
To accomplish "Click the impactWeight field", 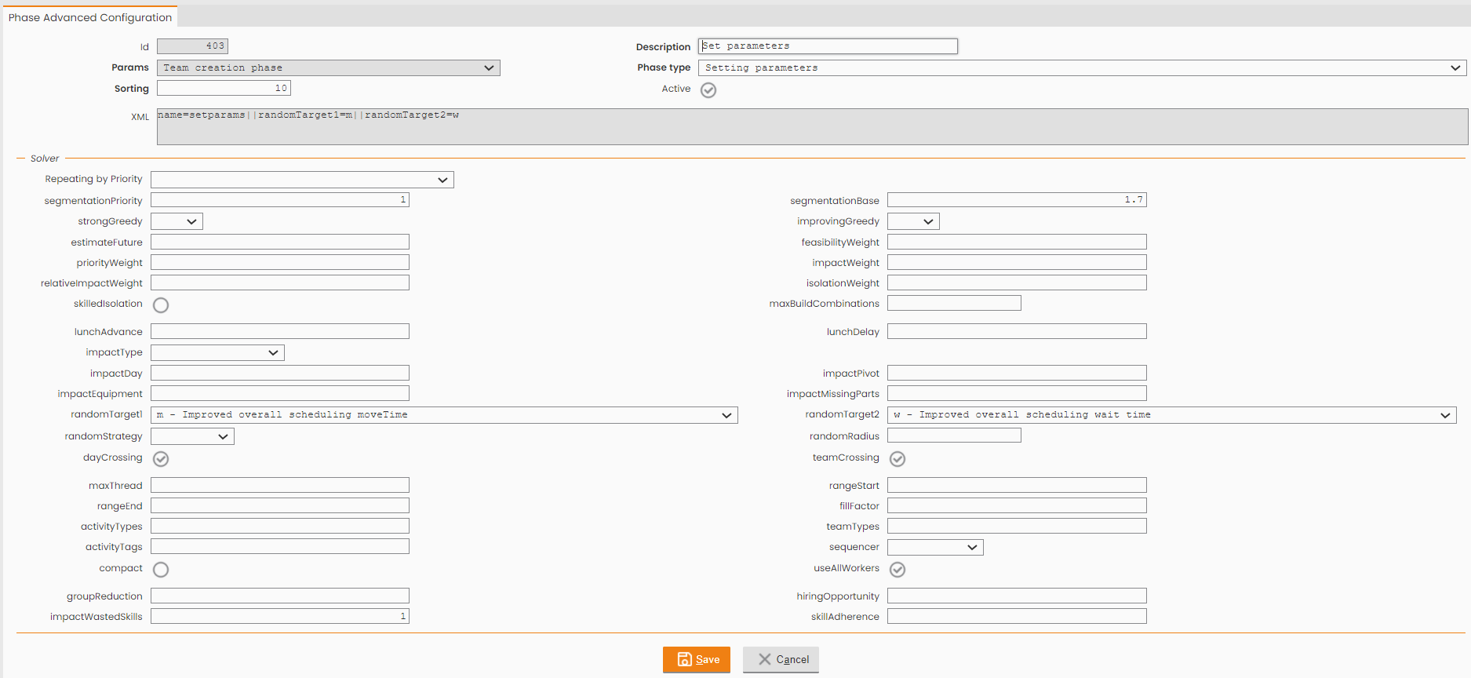I will coord(1017,262).
